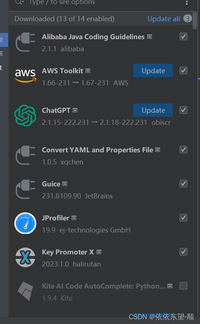
Task: Click the Guice plugin plug icon
Action: (x=25, y=189)
